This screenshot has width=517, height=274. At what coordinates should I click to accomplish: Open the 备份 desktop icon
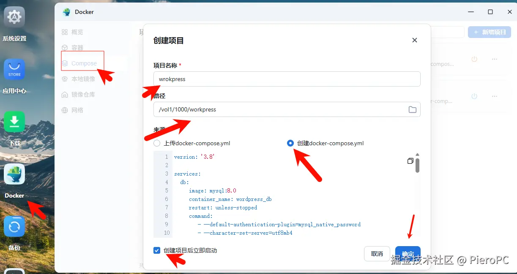click(14, 227)
